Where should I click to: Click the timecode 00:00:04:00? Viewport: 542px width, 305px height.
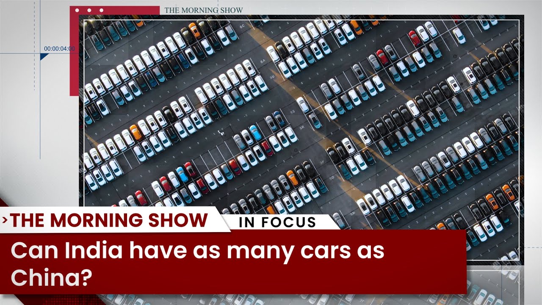click(59, 49)
